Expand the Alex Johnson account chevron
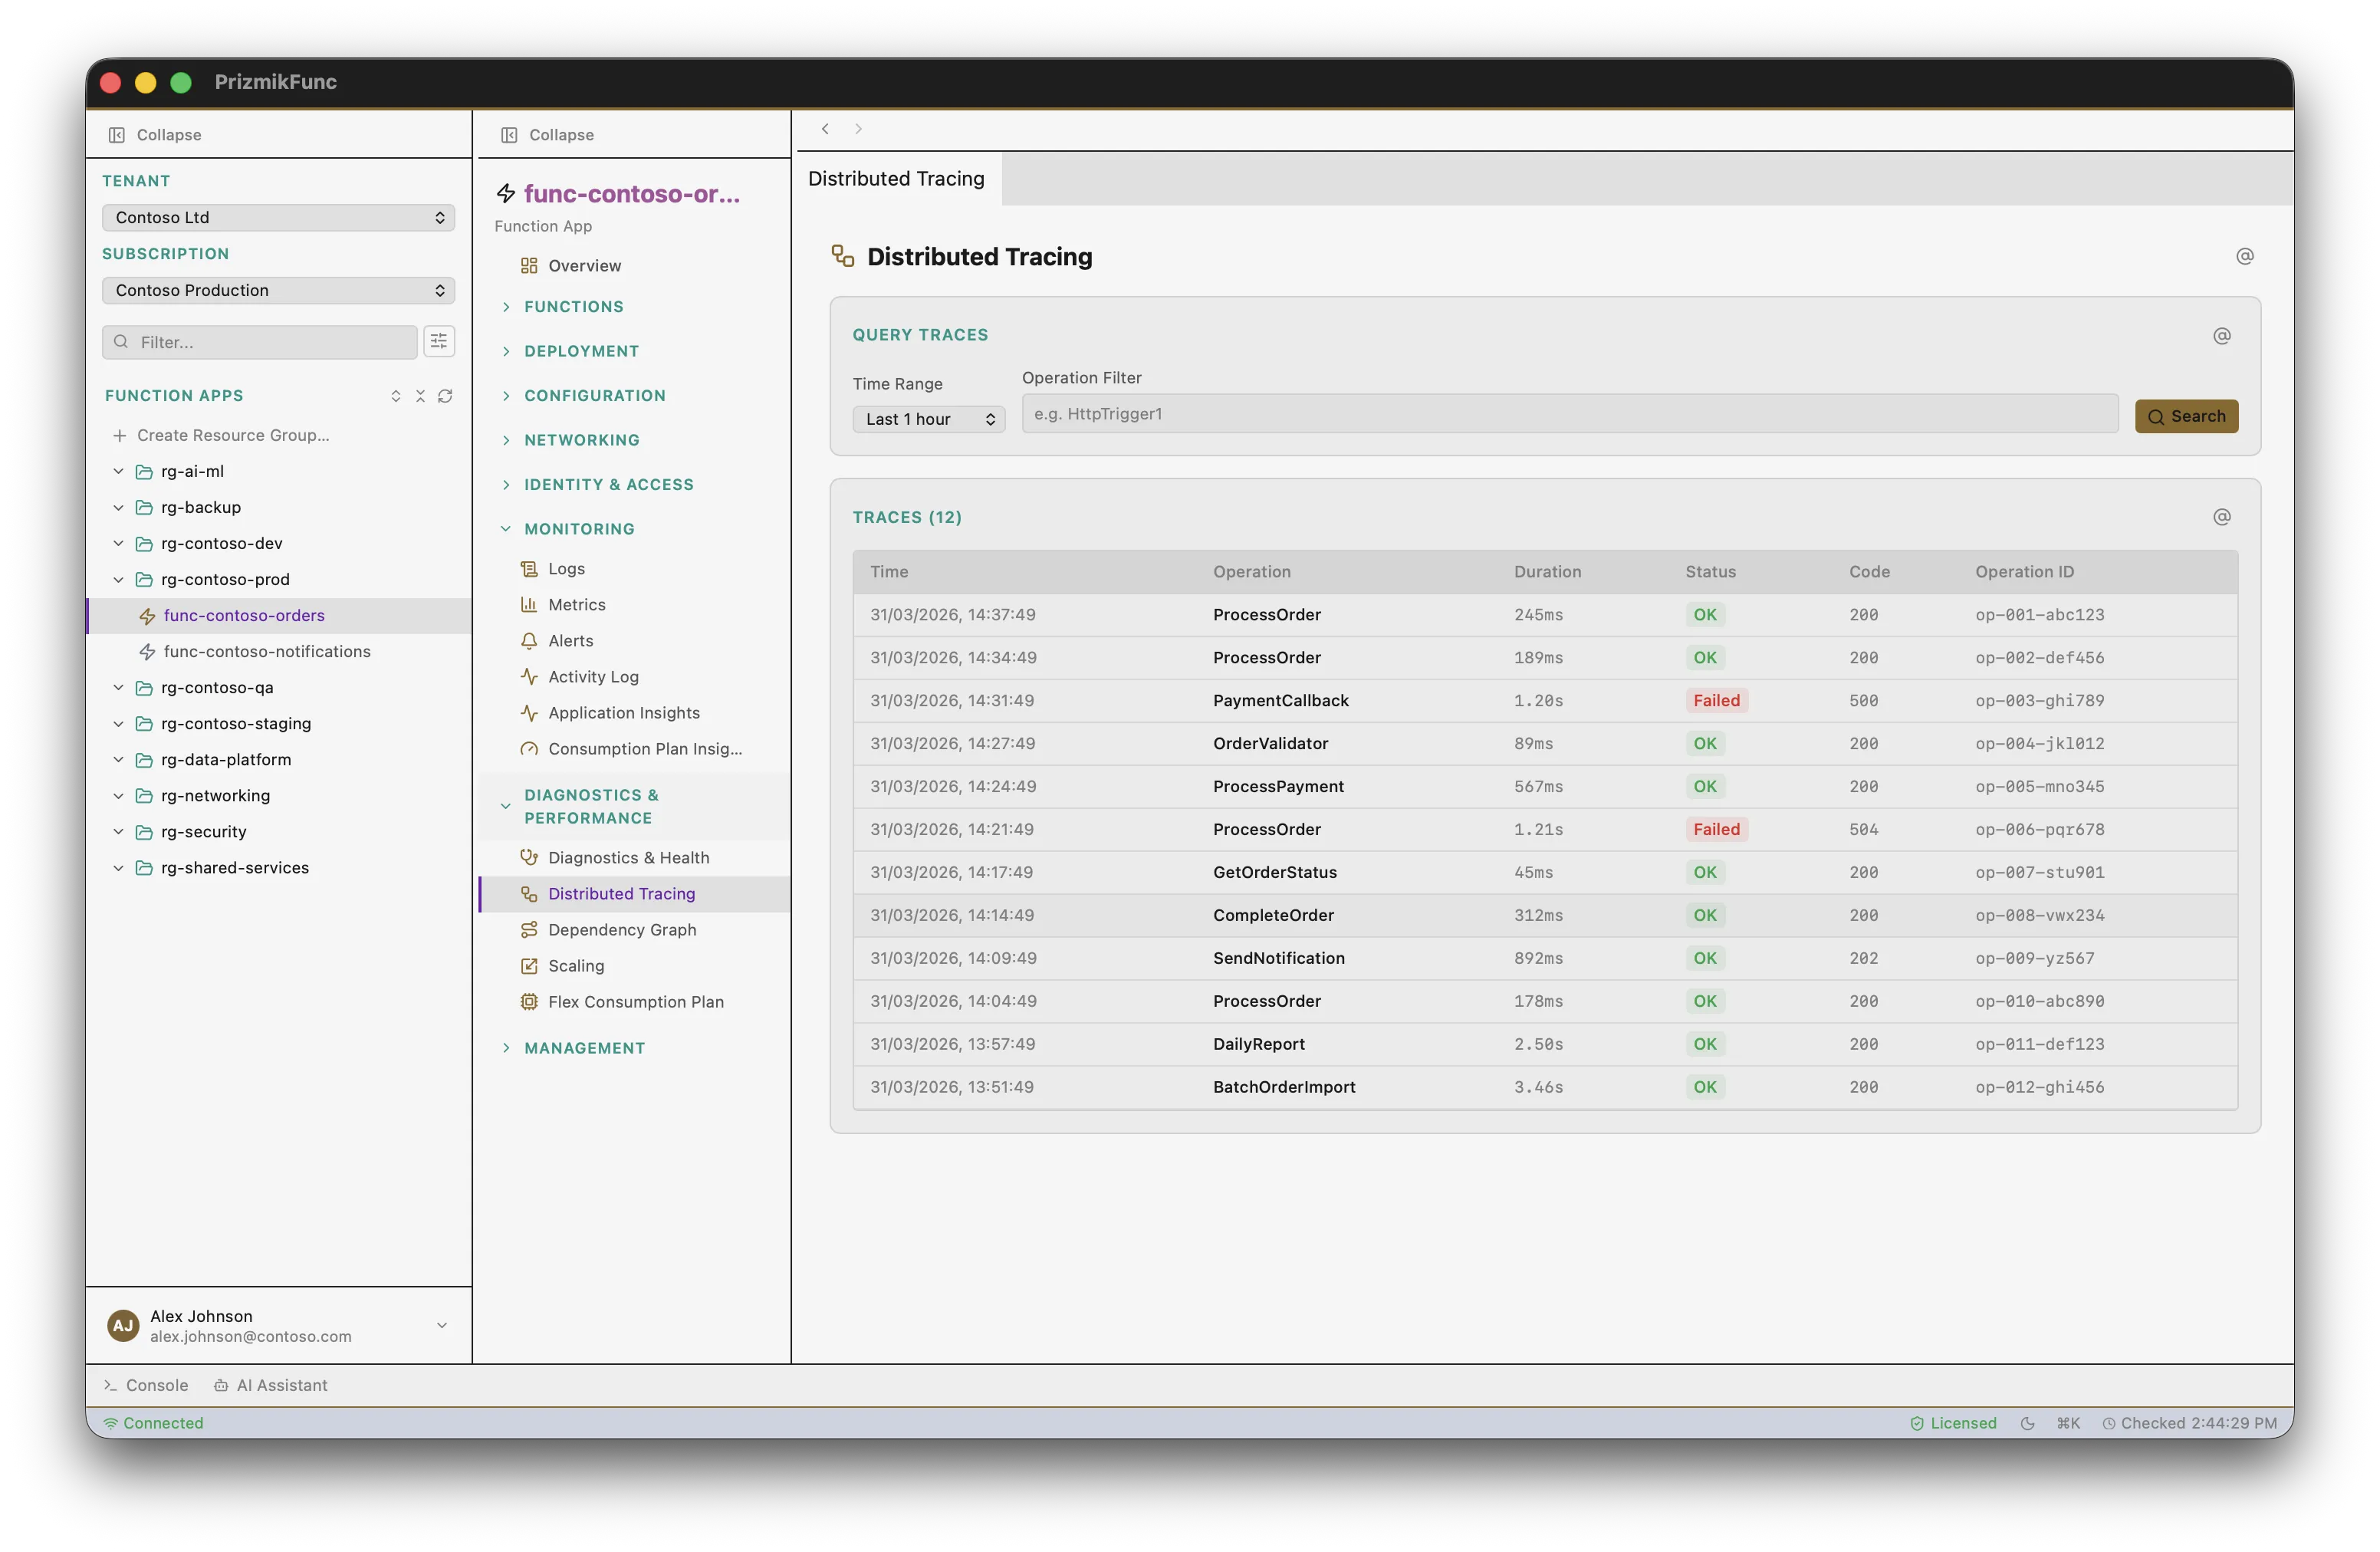 [x=440, y=1325]
